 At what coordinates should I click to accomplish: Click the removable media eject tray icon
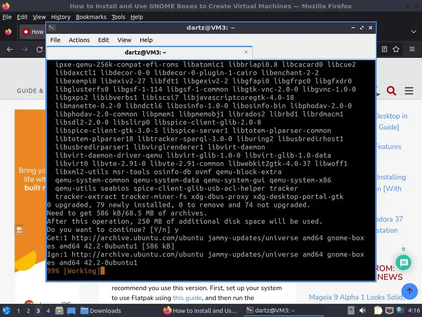point(351,310)
